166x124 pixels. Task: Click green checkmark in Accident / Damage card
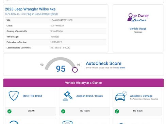coord(117,111)
